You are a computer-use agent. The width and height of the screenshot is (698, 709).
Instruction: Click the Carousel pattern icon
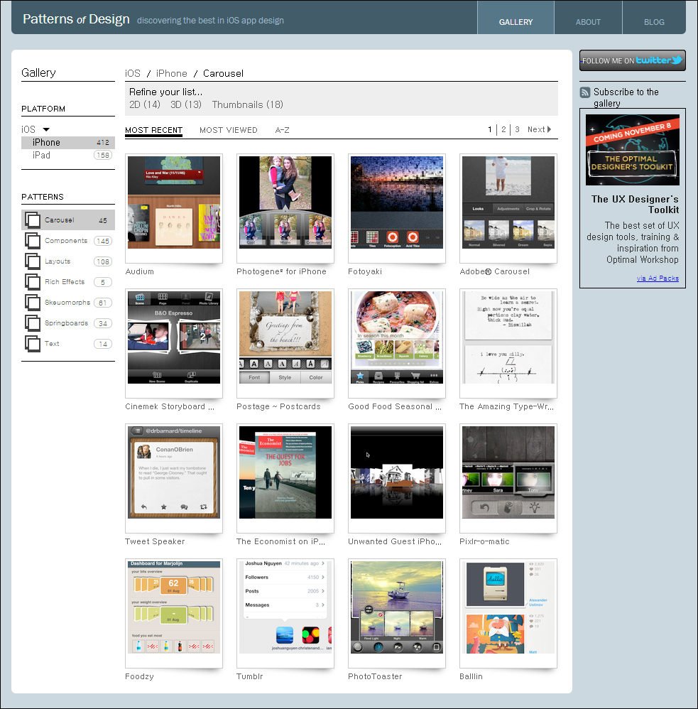pos(33,220)
